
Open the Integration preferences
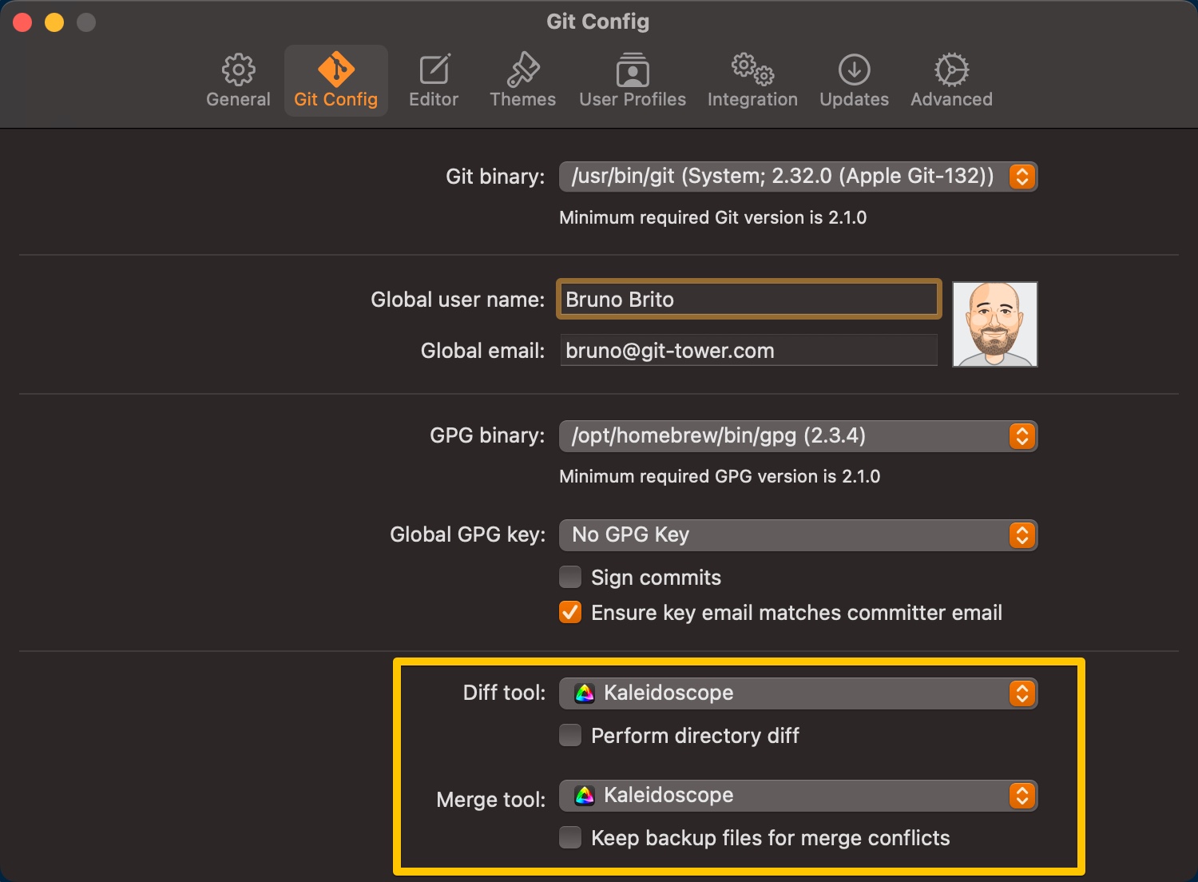click(752, 77)
